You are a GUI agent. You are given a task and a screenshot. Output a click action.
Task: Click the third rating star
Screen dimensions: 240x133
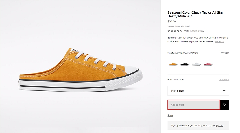[175, 31]
